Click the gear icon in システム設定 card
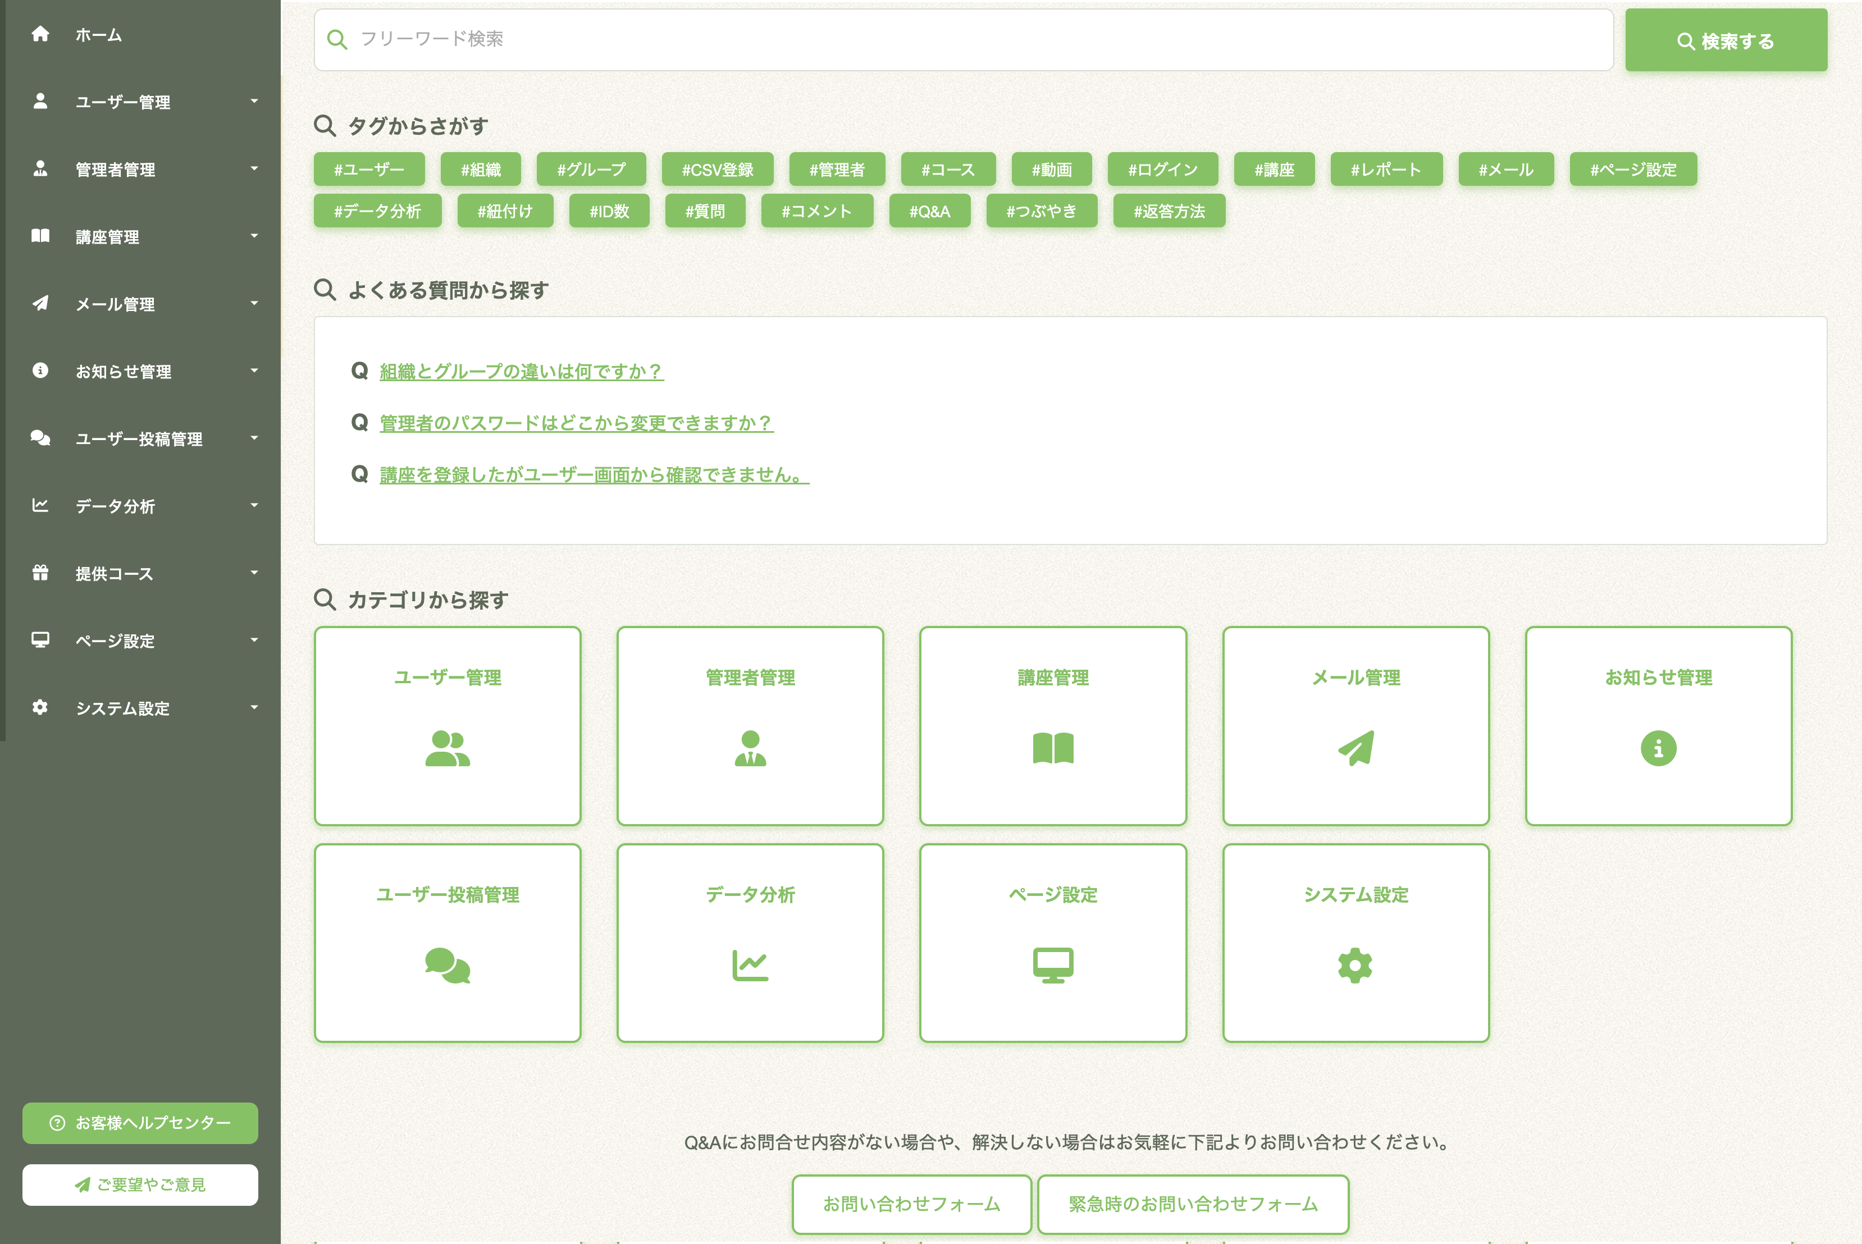The image size is (1862, 1244). pyautogui.click(x=1355, y=966)
